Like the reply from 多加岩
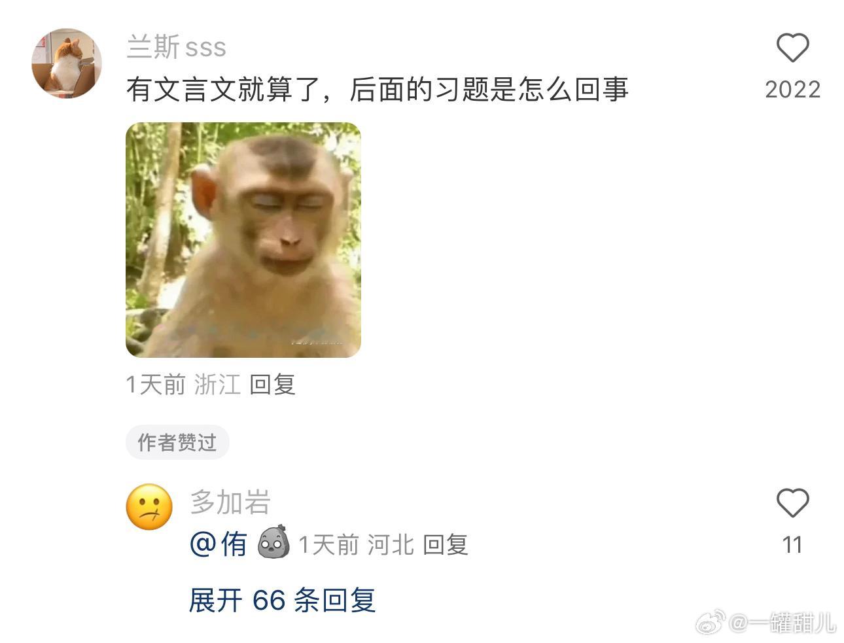 pyautogui.click(x=792, y=504)
